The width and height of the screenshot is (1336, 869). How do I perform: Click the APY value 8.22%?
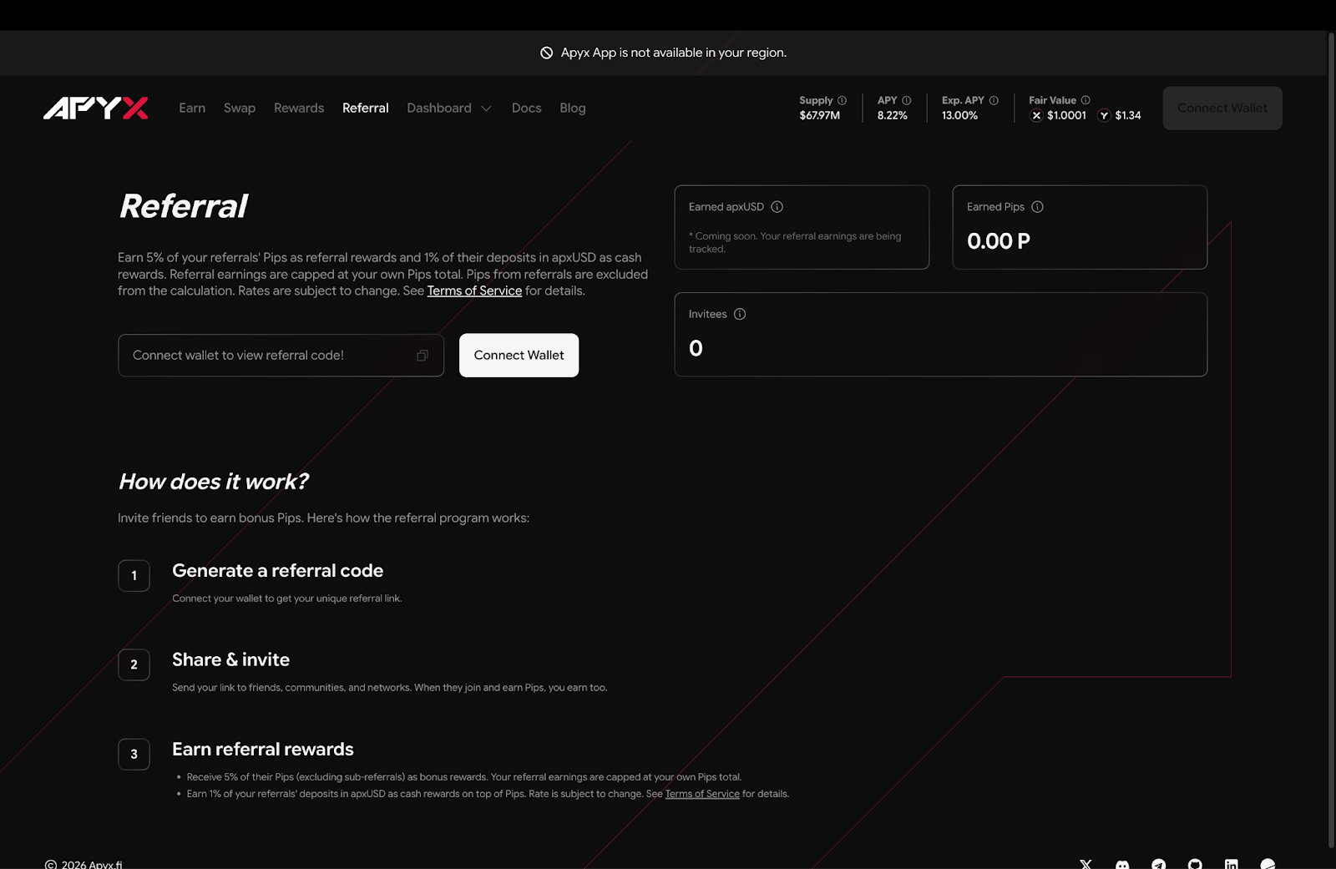(892, 115)
